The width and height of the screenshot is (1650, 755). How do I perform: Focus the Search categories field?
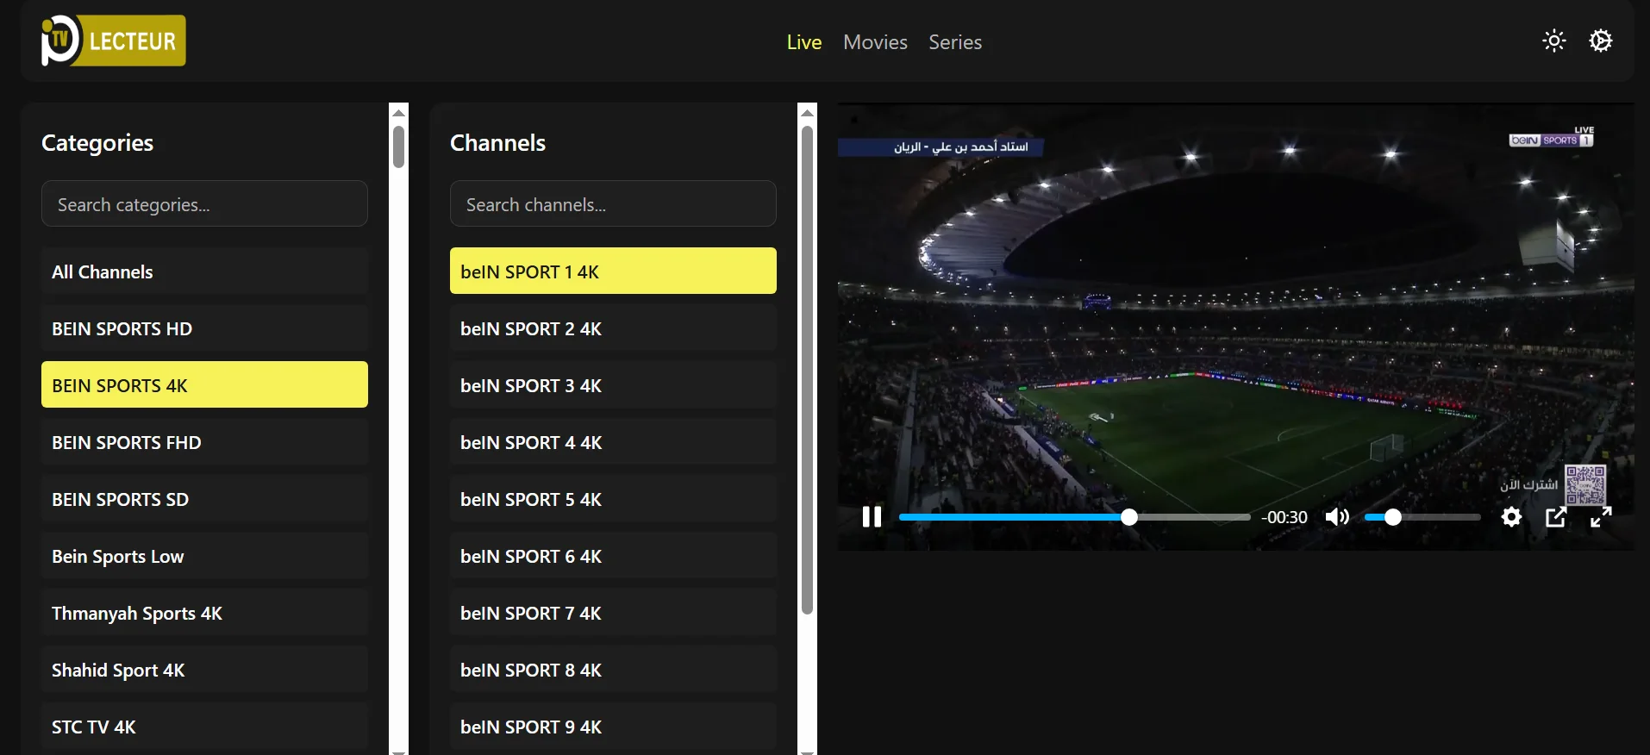coord(204,204)
